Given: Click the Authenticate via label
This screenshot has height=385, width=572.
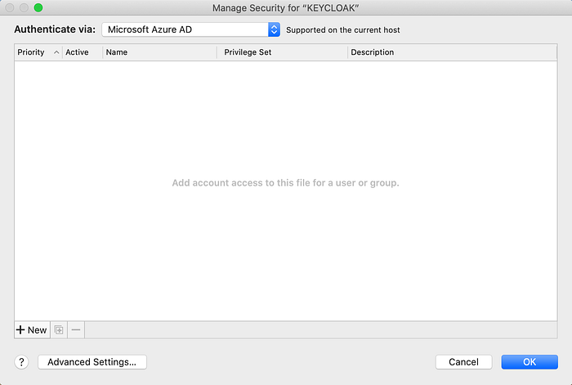Looking at the screenshot, I should [55, 29].
